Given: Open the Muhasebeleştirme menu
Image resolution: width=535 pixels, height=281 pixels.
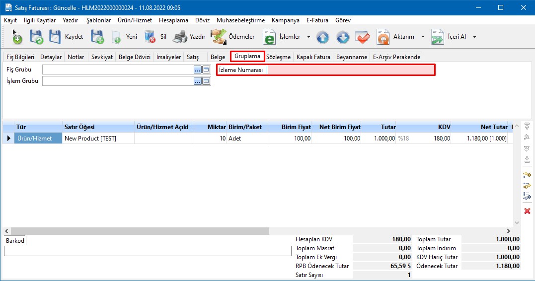Looking at the screenshot, I should [x=240, y=20].
